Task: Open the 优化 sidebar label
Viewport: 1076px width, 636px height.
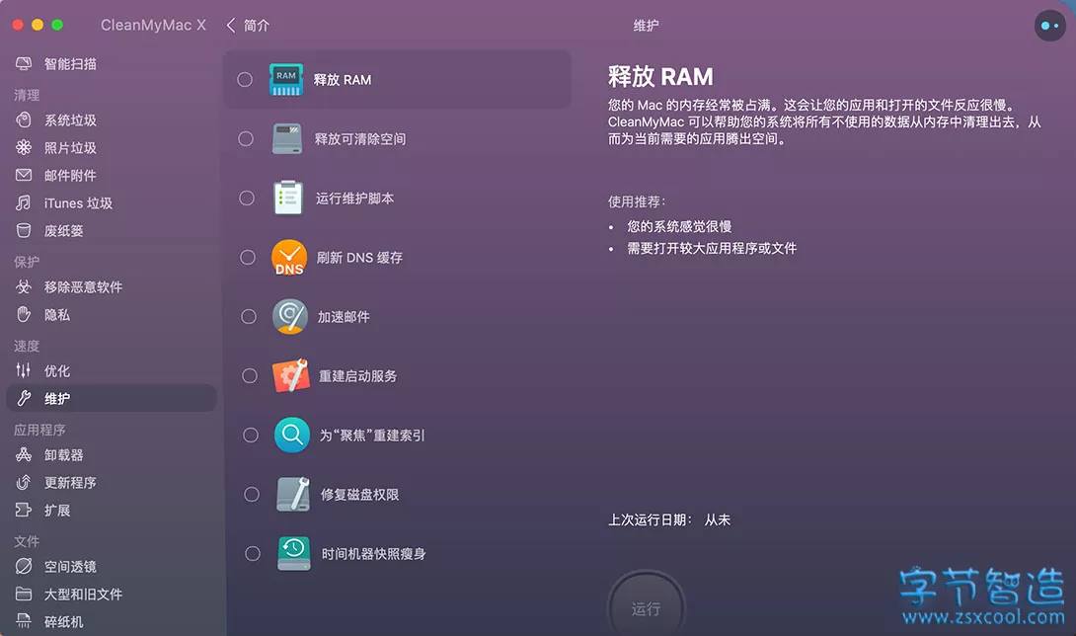Action: (x=57, y=371)
